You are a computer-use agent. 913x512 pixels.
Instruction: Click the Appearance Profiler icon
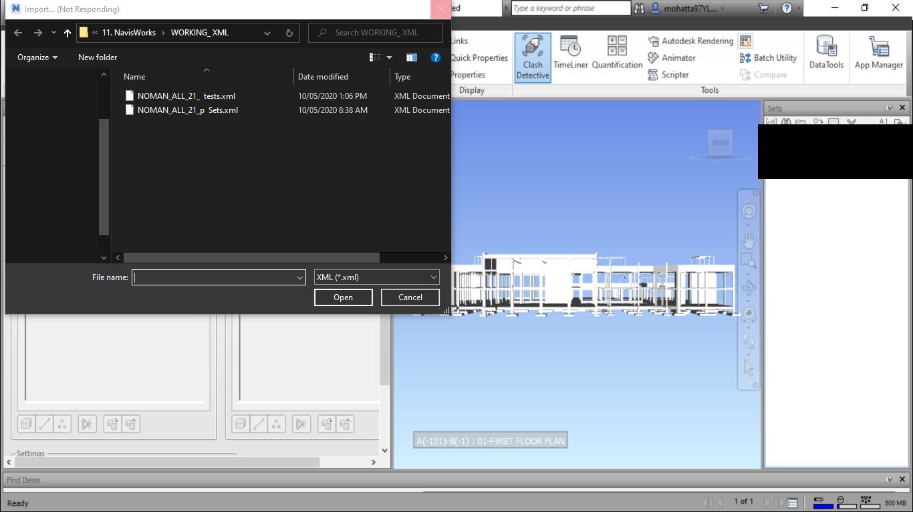click(x=745, y=41)
